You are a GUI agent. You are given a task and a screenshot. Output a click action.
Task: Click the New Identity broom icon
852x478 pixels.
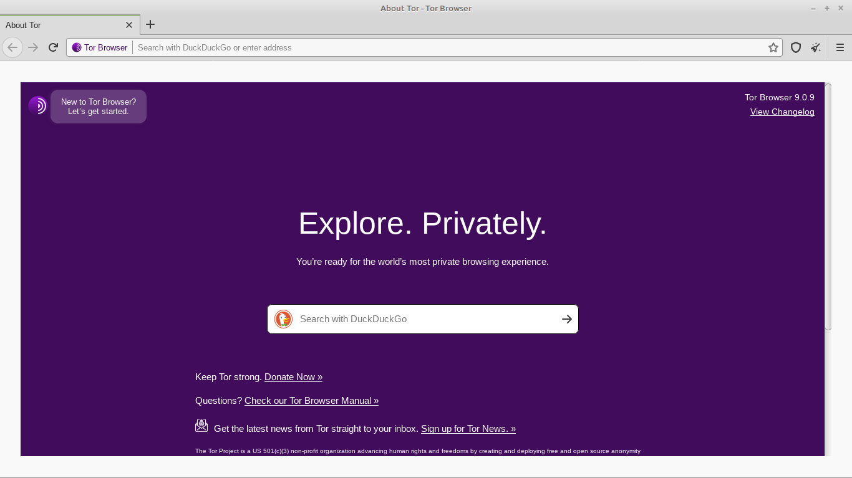pyautogui.click(x=816, y=47)
